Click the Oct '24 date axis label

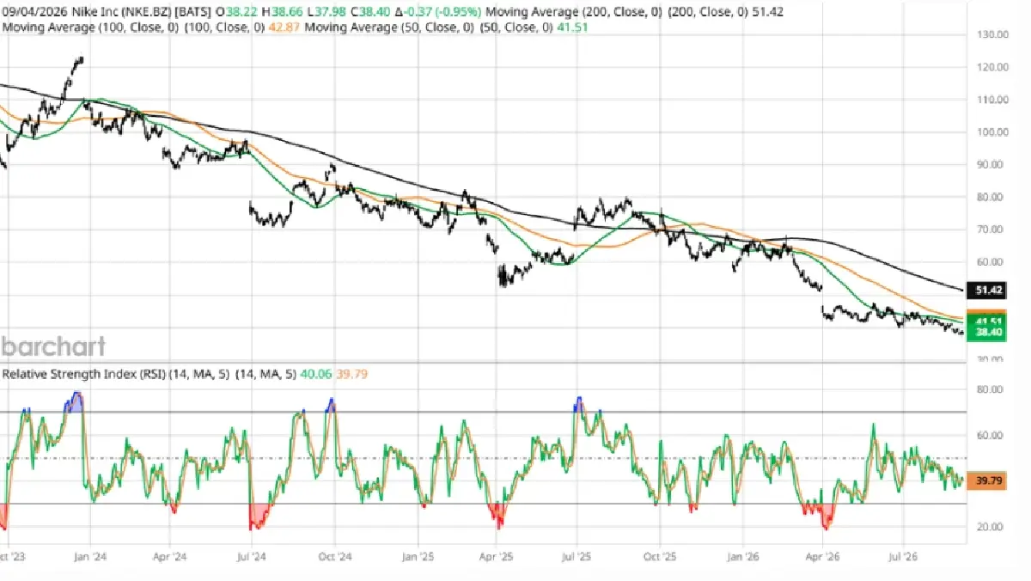point(333,556)
